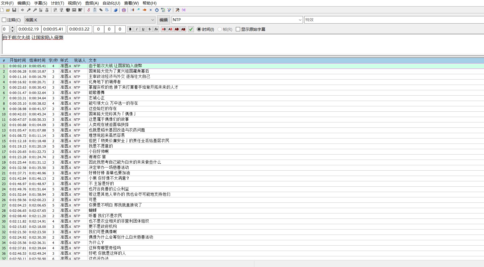484x267 pixels.
Task: Open attachments paperclip icon
Action: pos(101,10)
